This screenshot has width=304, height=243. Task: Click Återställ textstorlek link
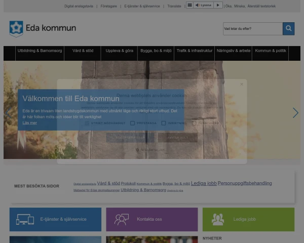[x=261, y=6]
